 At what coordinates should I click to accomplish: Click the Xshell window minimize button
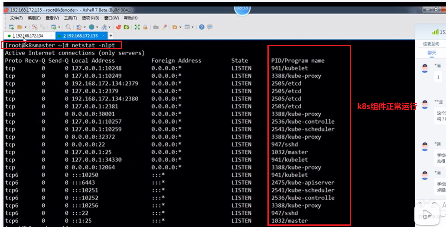pos(427,10)
